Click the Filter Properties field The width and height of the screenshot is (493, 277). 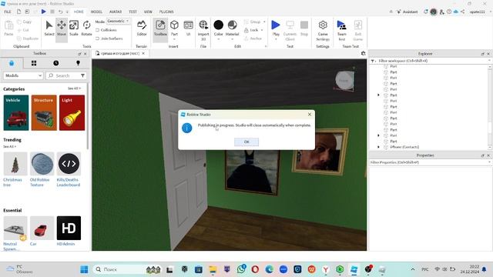point(430,162)
